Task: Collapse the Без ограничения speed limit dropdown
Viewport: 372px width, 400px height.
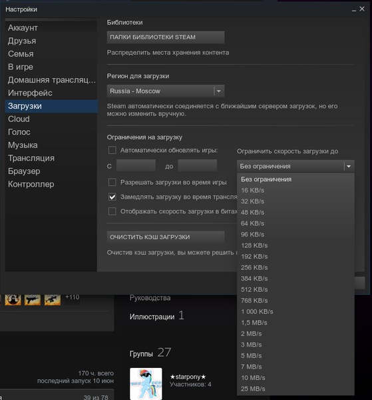Action: [x=295, y=166]
